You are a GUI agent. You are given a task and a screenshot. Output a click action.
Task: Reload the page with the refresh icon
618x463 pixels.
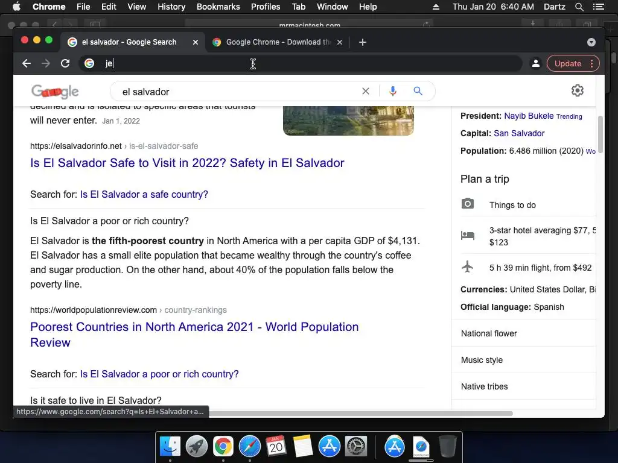point(65,63)
